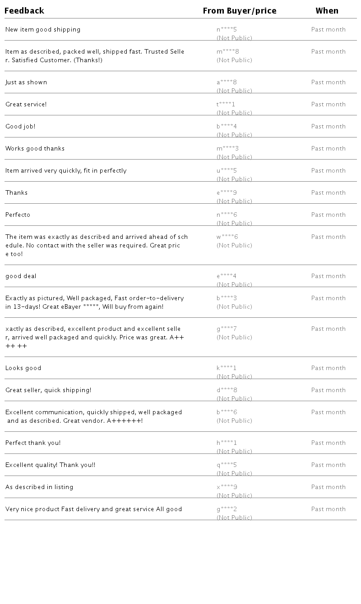Click buyer e****9 username
Viewport: 361px width, 604px height.
pos(227,193)
